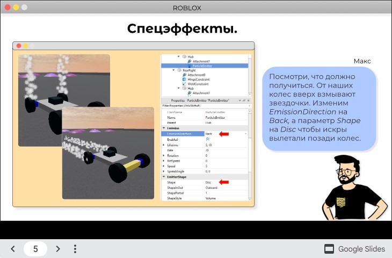Click the Properties panel pop-out icon
392x258 pixels.
tap(244, 101)
